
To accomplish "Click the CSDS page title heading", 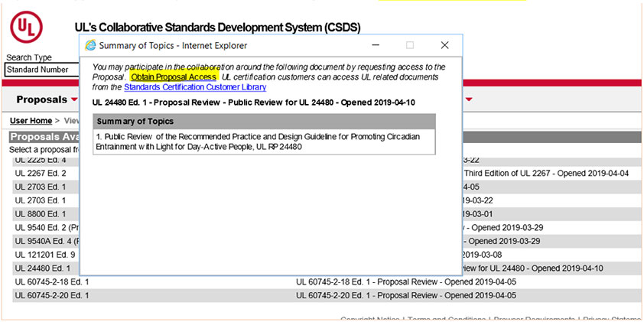I will 217,28.
